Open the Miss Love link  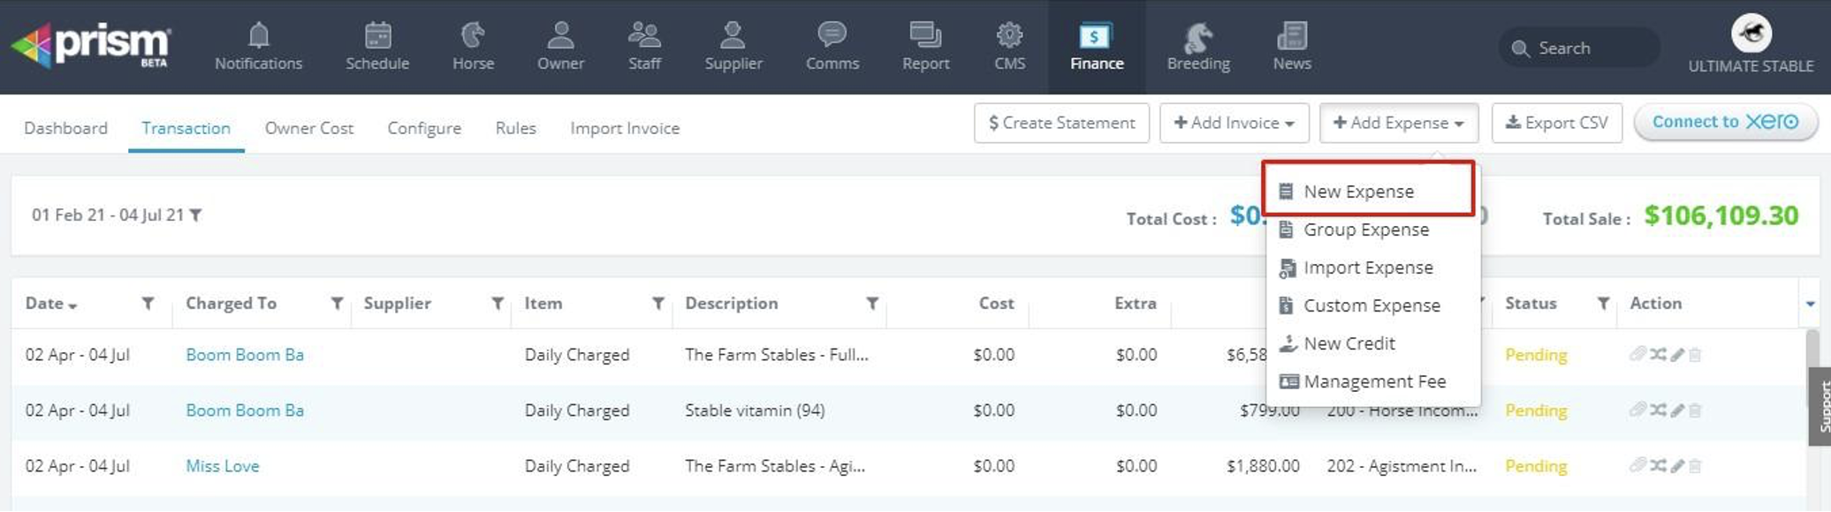(223, 466)
